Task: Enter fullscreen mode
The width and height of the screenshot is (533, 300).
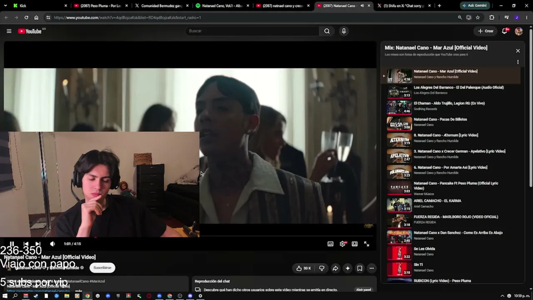Action: (x=366, y=244)
